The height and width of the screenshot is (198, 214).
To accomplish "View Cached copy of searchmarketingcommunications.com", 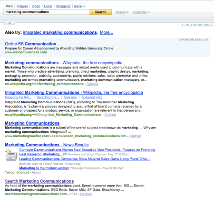I will (x=86, y=194).
